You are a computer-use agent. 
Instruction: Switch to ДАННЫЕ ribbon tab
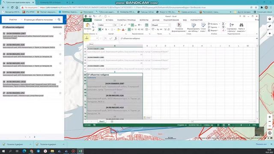point(156,20)
